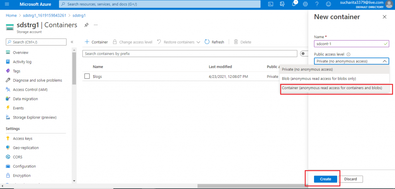Open Data migration in the left menu
The image size is (395, 189).
tap(25, 99)
